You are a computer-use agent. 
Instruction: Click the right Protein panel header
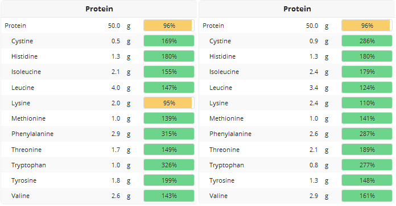click(297, 9)
